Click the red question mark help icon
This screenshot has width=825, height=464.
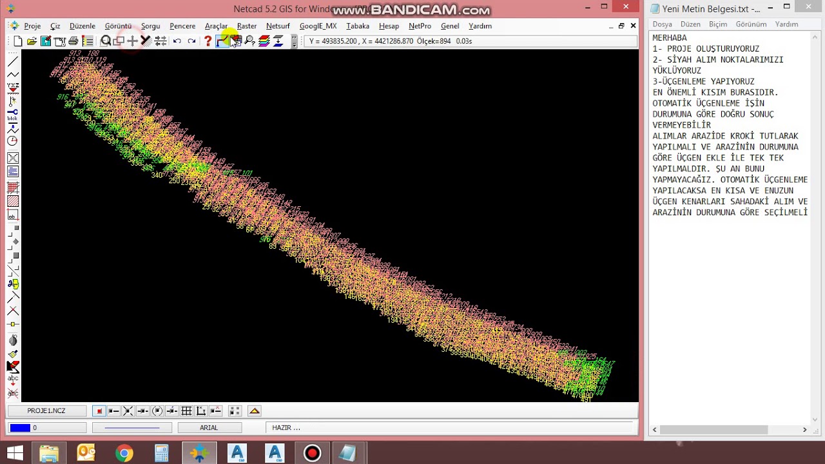pos(208,41)
